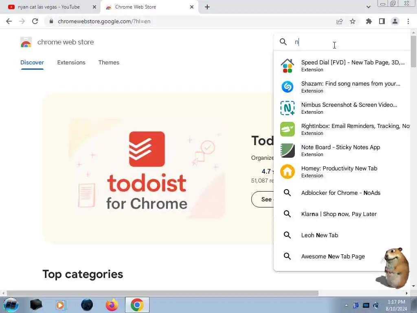
Task: Click the magnifier next to Awesome New Tab Page
Action: tap(287, 256)
